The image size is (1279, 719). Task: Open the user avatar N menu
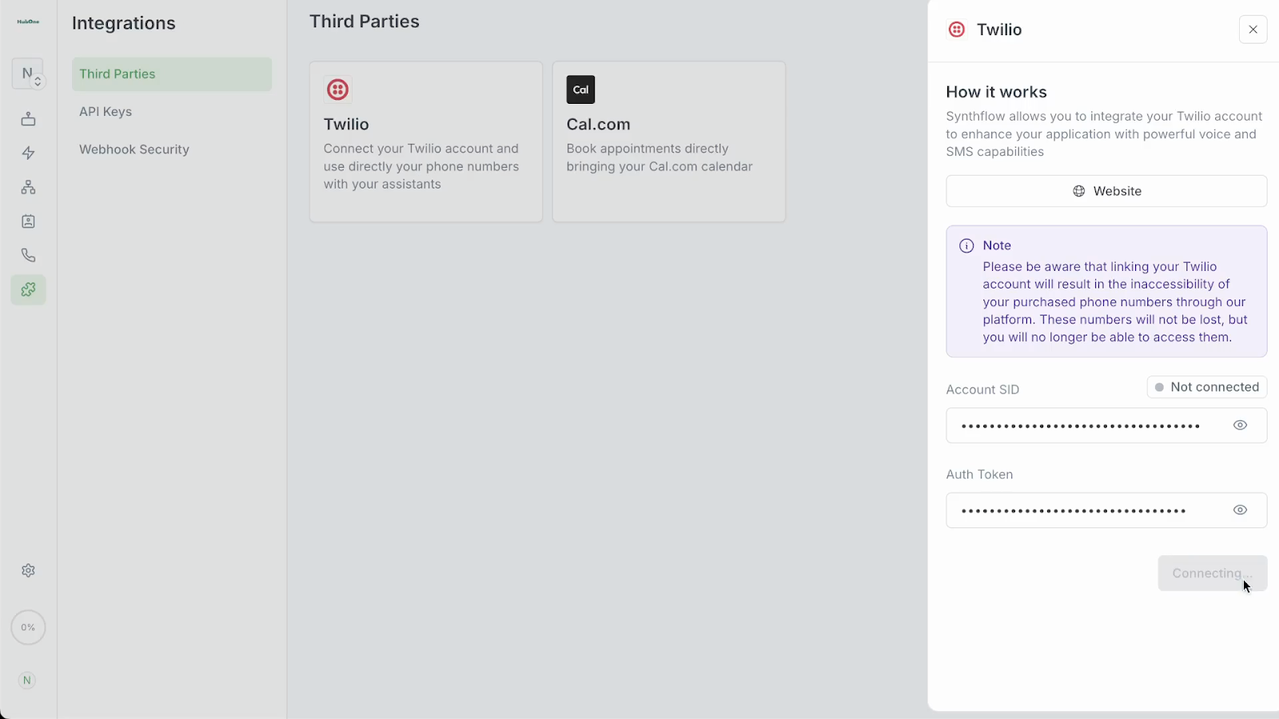pos(27,681)
